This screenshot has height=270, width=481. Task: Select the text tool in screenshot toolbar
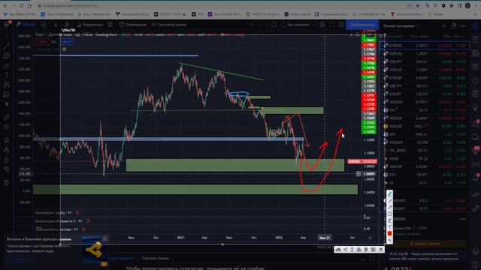click(x=389, y=226)
